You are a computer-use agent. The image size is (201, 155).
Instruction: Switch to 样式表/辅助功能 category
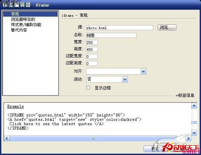pos(26,25)
